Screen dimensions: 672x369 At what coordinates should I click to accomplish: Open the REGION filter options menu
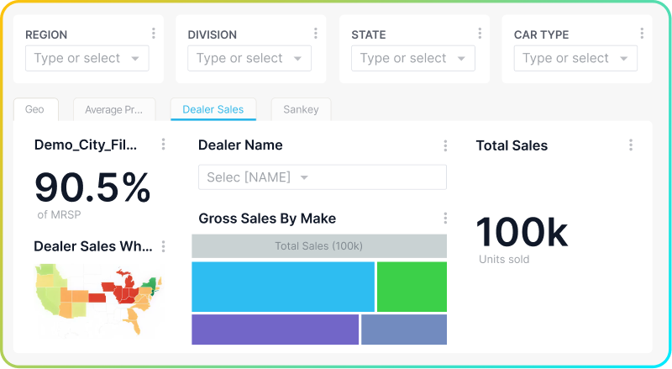[154, 34]
